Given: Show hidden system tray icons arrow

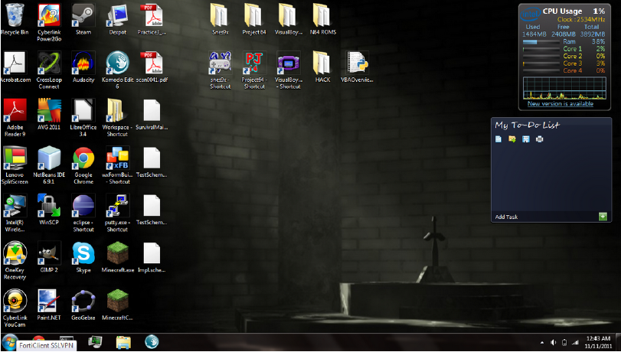Looking at the screenshot, I should [x=542, y=342].
